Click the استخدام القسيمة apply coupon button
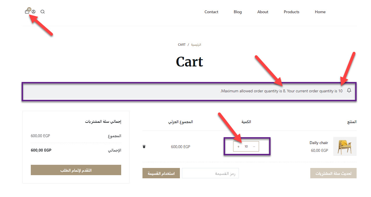Image resolution: width=371 pixels, height=197 pixels. [161, 173]
